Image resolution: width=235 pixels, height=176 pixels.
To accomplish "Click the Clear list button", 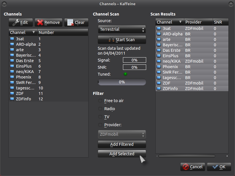I will tap(76, 22).
